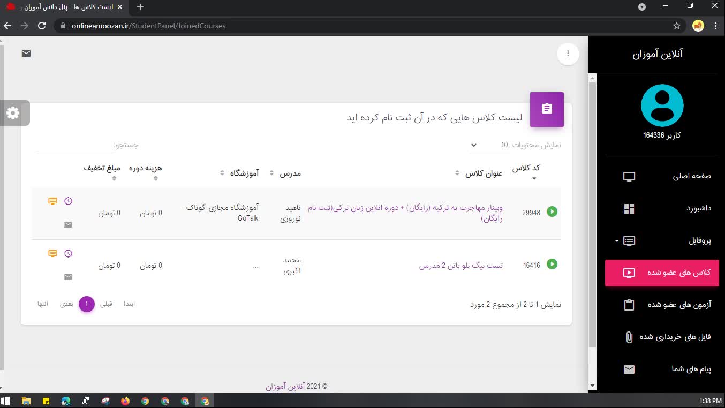
Task: Open the three-dot menu button in the page header
Action: pyautogui.click(x=568, y=54)
